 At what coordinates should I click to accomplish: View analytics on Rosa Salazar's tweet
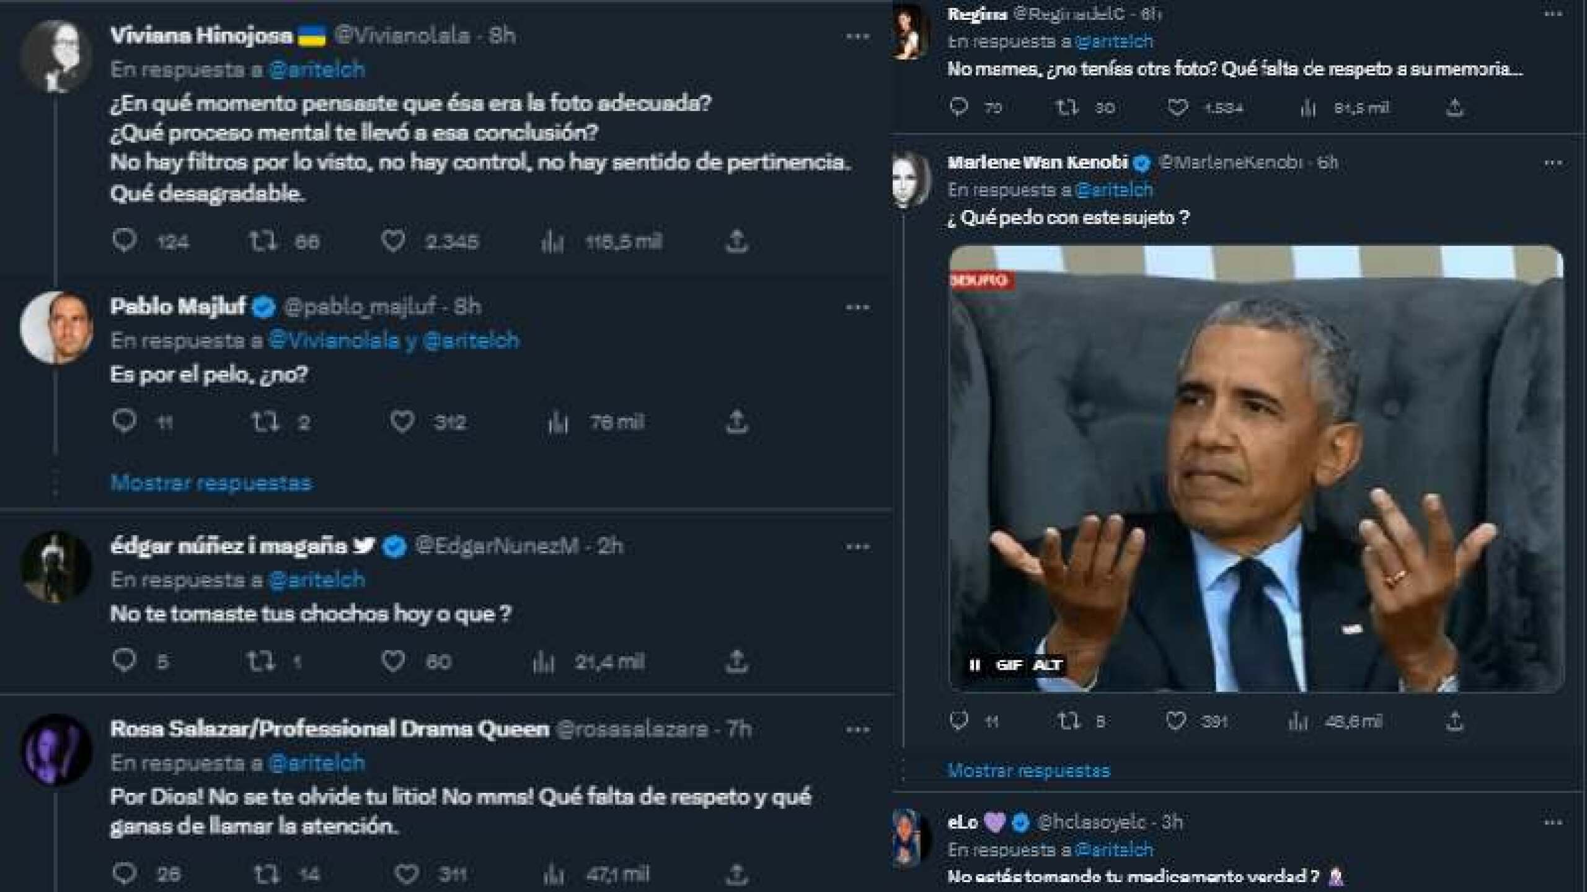click(x=553, y=873)
